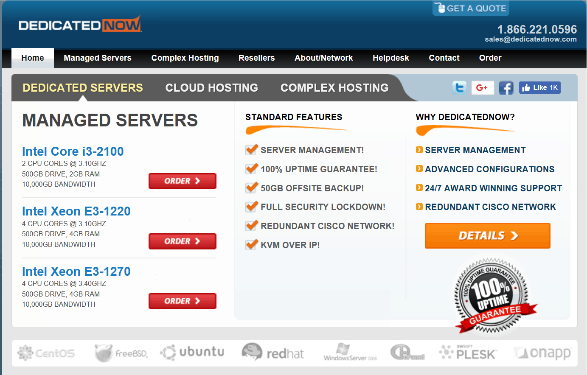Open the Twitter social icon
587x375 pixels.
459,88
